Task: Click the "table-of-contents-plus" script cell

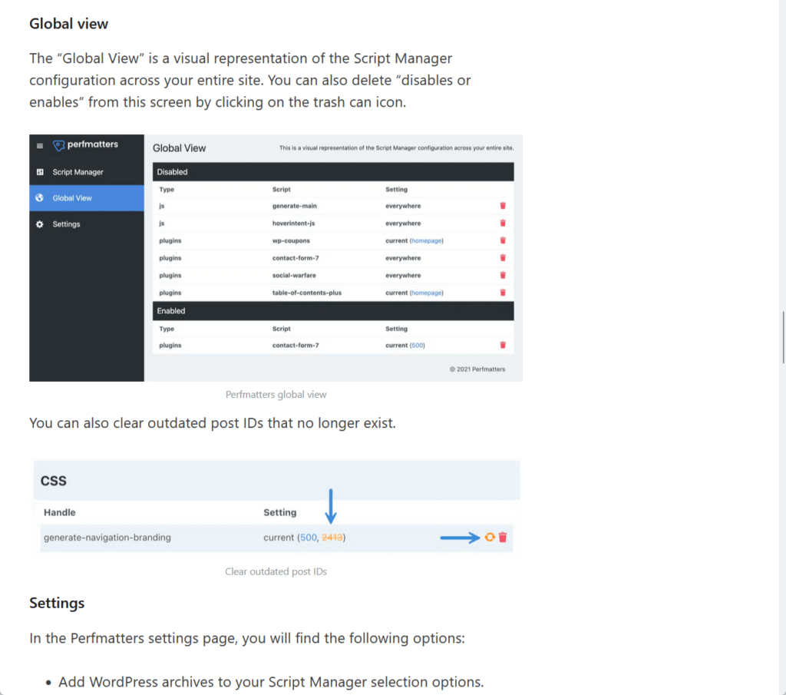Action: (x=307, y=293)
